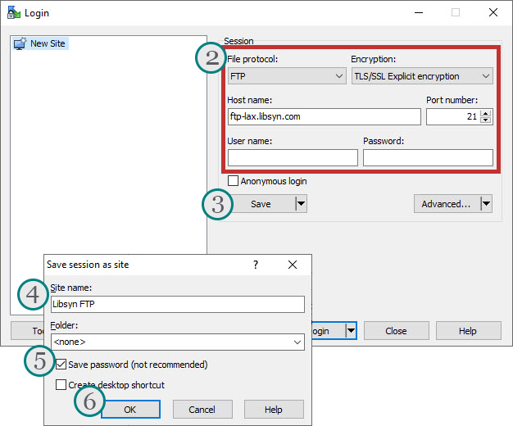Open the File protocol dropdown
This screenshot has width=513, height=426.
coord(287,76)
